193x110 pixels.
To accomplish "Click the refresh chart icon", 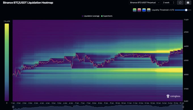I will coord(180,3).
